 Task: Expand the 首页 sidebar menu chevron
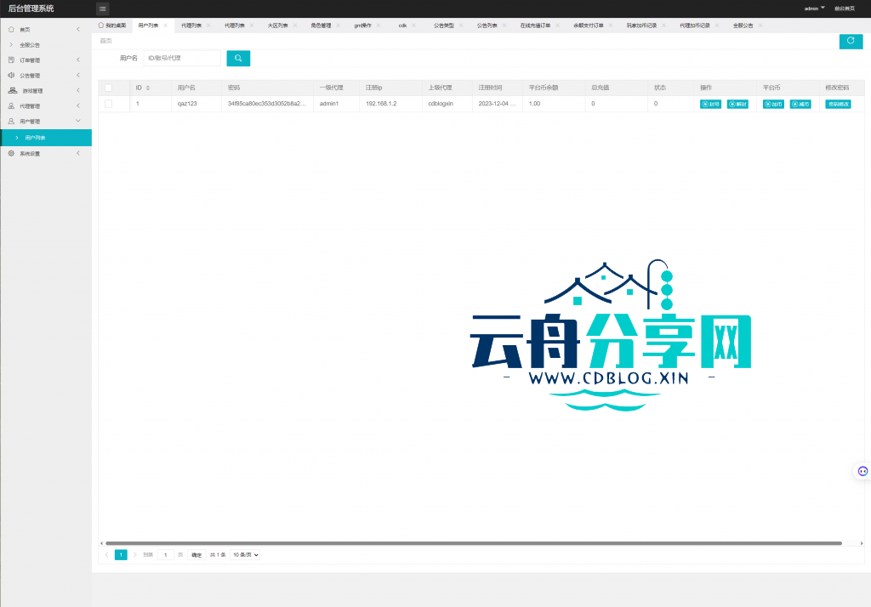pos(78,29)
